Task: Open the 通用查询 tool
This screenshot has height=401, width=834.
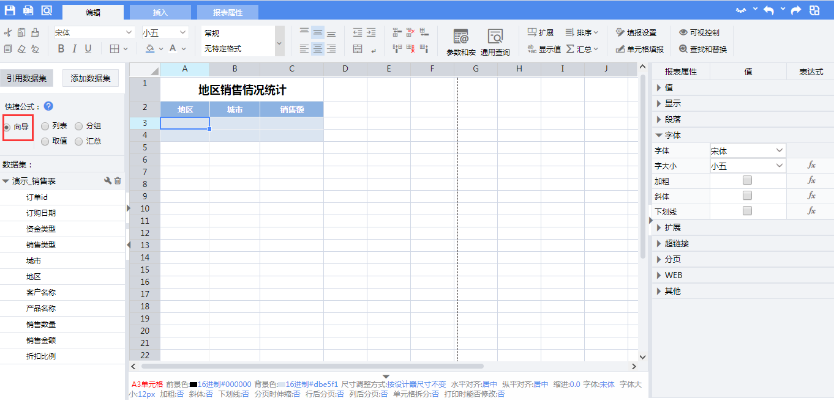Action: [x=495, y=42]
